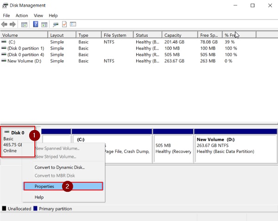Open the Action menu
Image resolution: width=278 pixels, height=221 pixels.
[x=22, y=16]
